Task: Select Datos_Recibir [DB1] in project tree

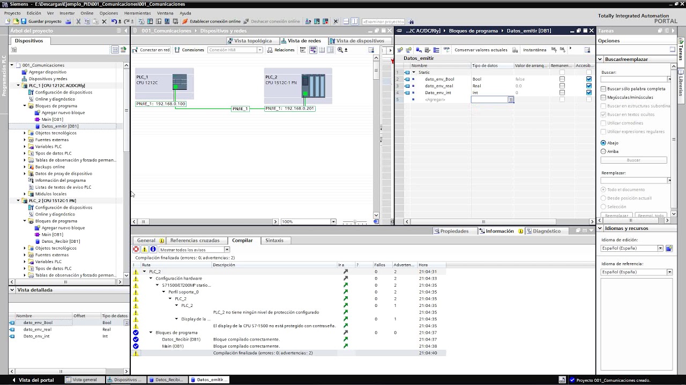Action: tap(61, 241)
